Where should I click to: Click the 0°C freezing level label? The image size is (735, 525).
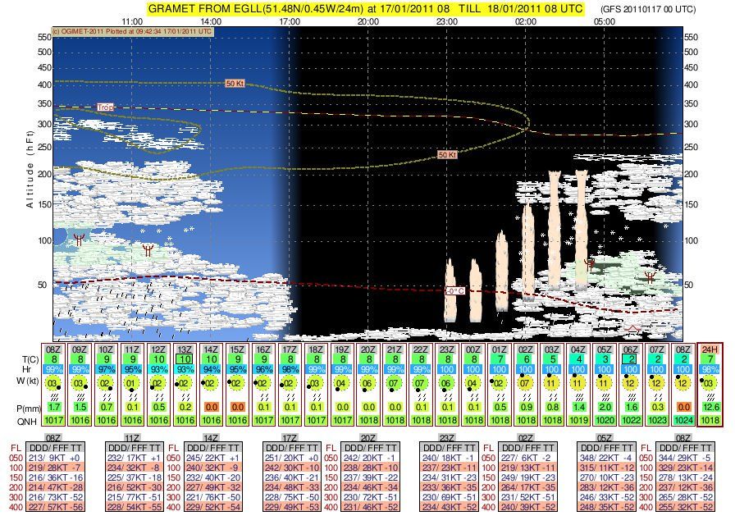[455, 291]
